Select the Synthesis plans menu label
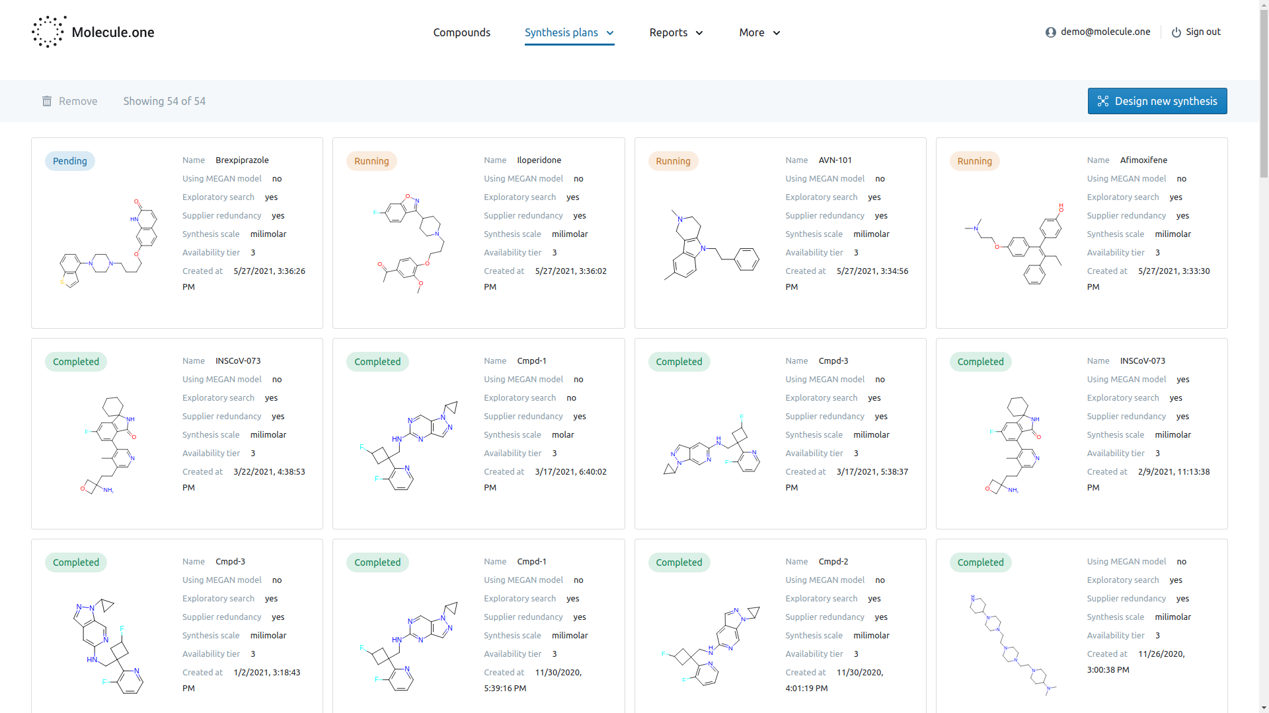The height and width of the screenshot is (713, 1269). point(560,32)
